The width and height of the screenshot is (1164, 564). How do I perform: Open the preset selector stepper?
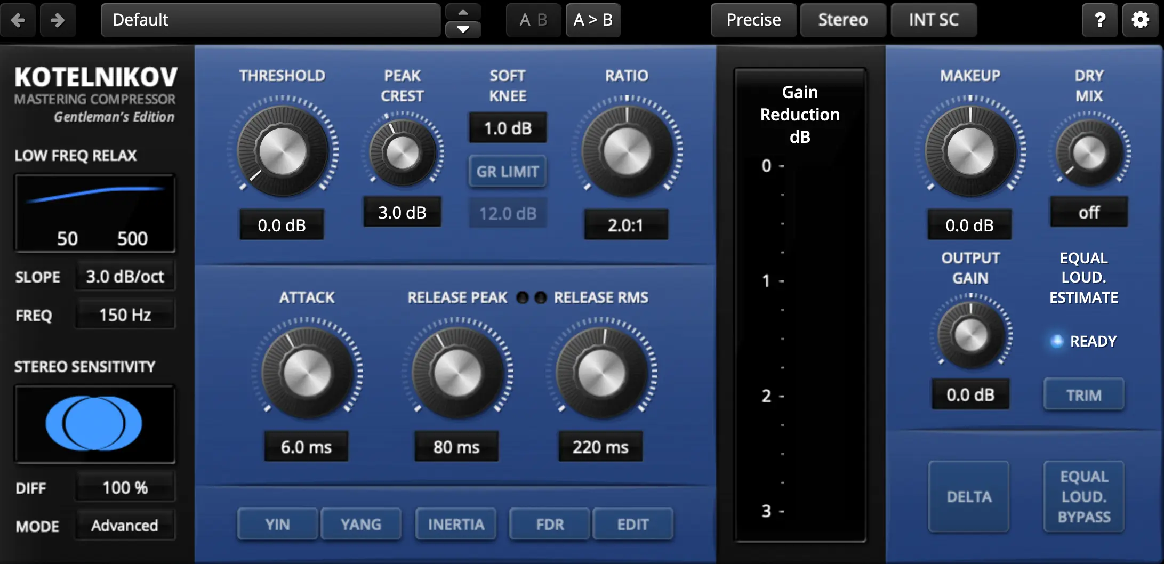(462, 20)
